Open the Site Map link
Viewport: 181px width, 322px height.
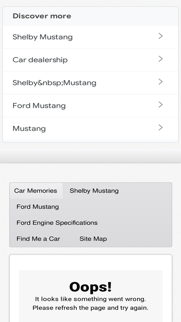(x=93, y=238)
